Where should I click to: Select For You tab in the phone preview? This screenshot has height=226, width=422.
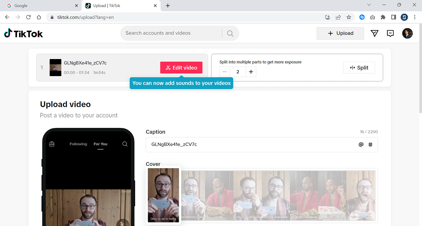100,144
